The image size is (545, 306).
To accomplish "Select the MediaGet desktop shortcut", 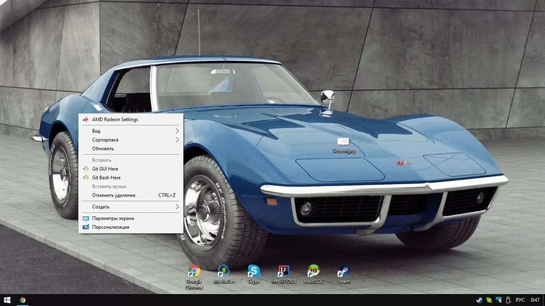I will click(x=224, y=275).
